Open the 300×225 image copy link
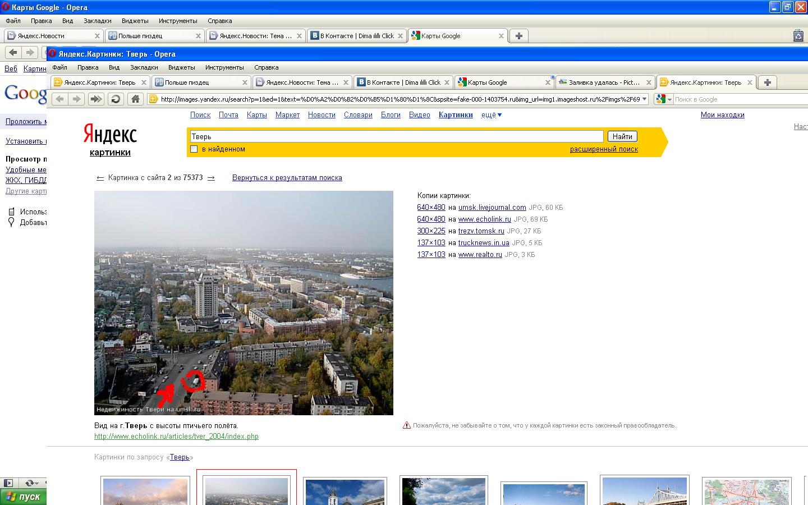This screenshot has height=505, width=808. click(431, 231)
